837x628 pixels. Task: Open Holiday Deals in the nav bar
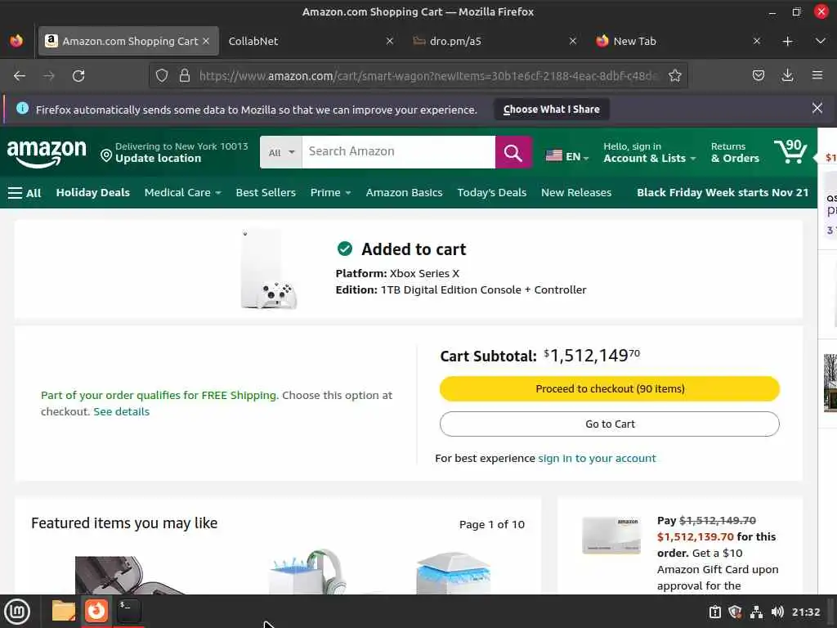[93, 193]
